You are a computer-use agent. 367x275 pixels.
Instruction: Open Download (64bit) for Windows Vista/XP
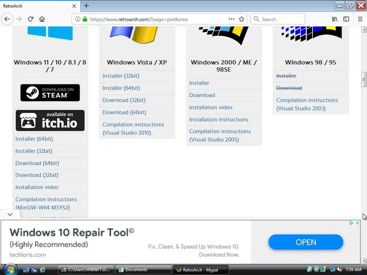124,112
